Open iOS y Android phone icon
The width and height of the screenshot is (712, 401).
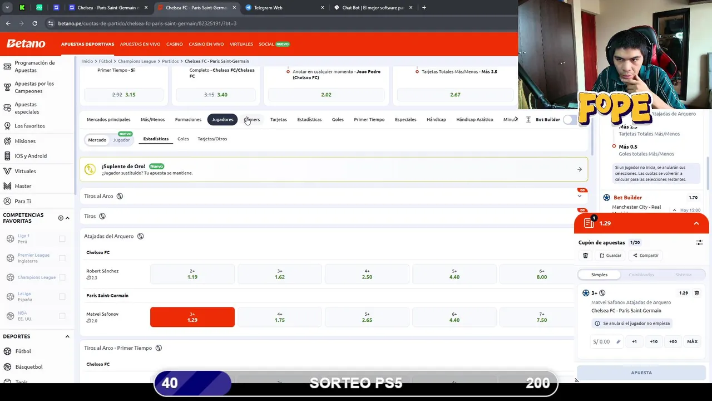pos(7,156)
